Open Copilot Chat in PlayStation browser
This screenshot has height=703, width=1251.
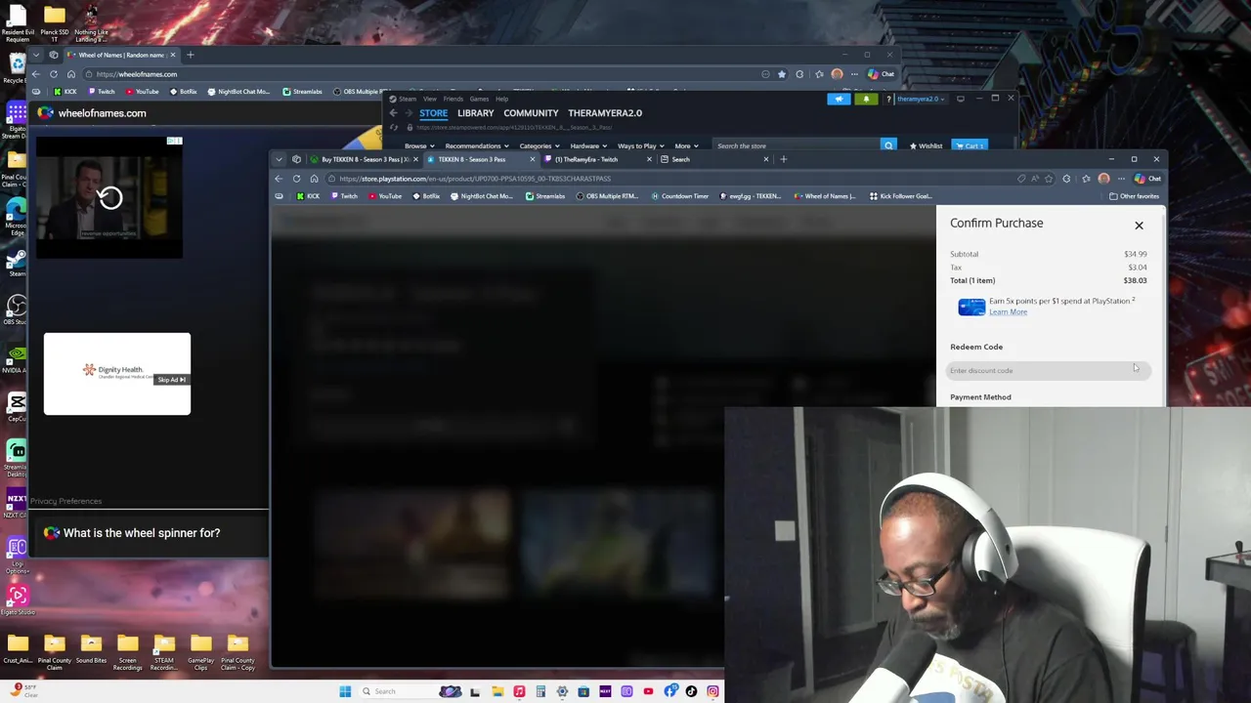pyautogui.click(x=1147, y=179)
